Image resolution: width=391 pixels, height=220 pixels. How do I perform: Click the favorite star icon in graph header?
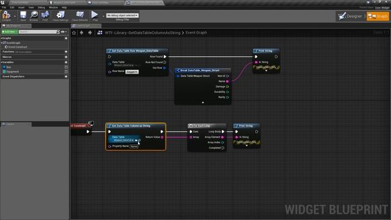pyautogui.click(x=74, y=32)
